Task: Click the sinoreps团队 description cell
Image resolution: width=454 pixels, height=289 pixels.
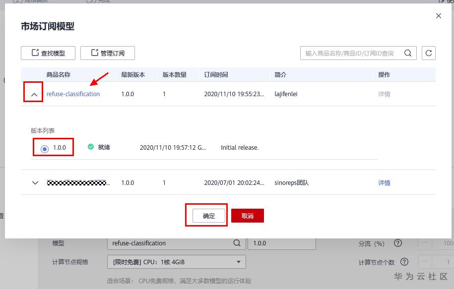Action: click(x=292, y=183)
